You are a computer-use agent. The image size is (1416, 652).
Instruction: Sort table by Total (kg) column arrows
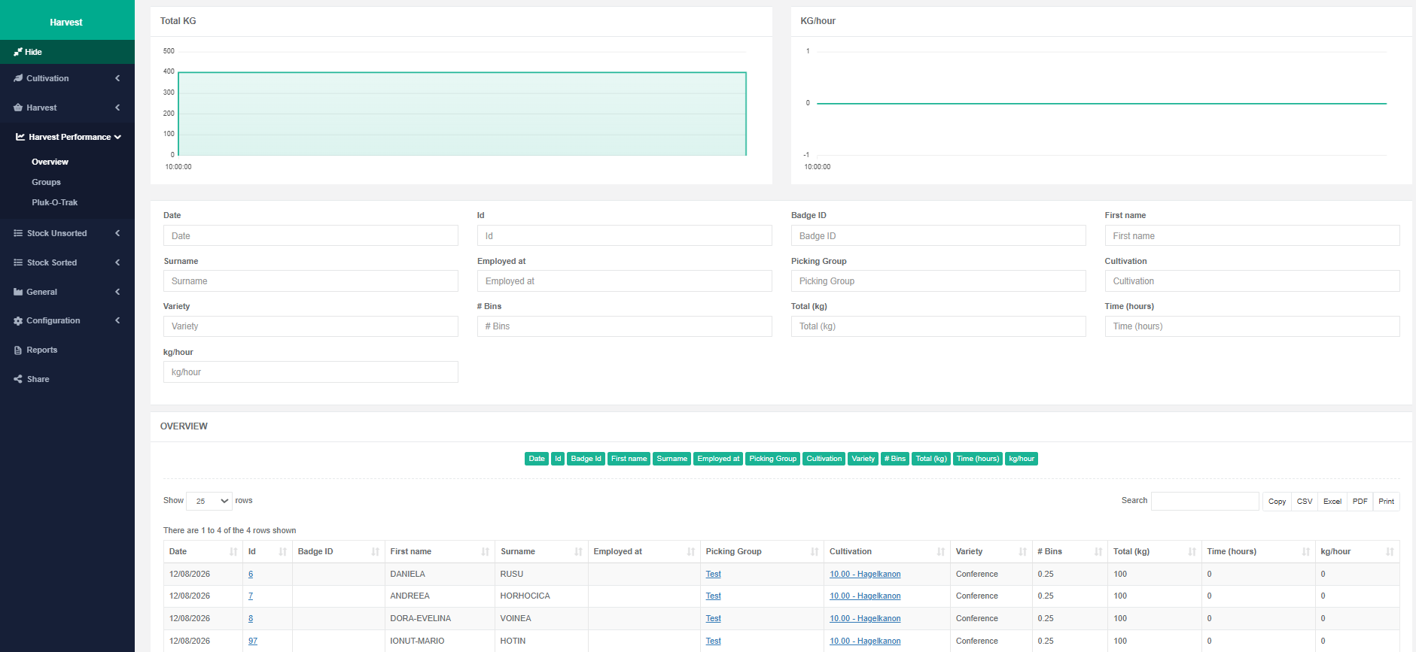(1192, 552)
